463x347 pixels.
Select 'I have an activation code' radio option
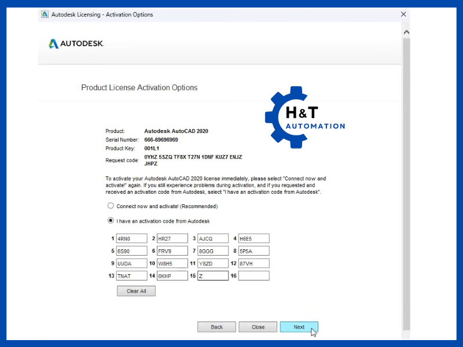pos(111,221)
